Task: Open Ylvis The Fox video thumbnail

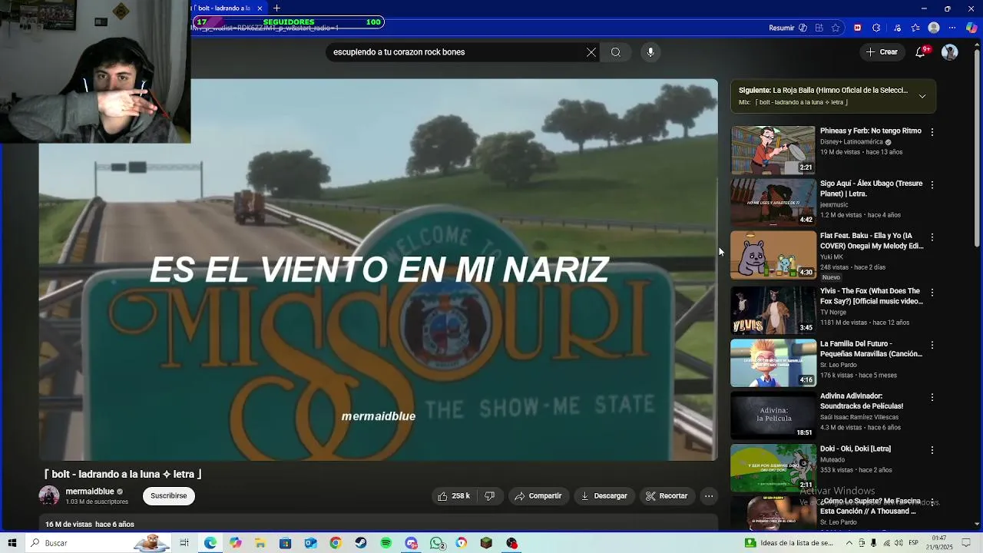Action: coord(773,310)
